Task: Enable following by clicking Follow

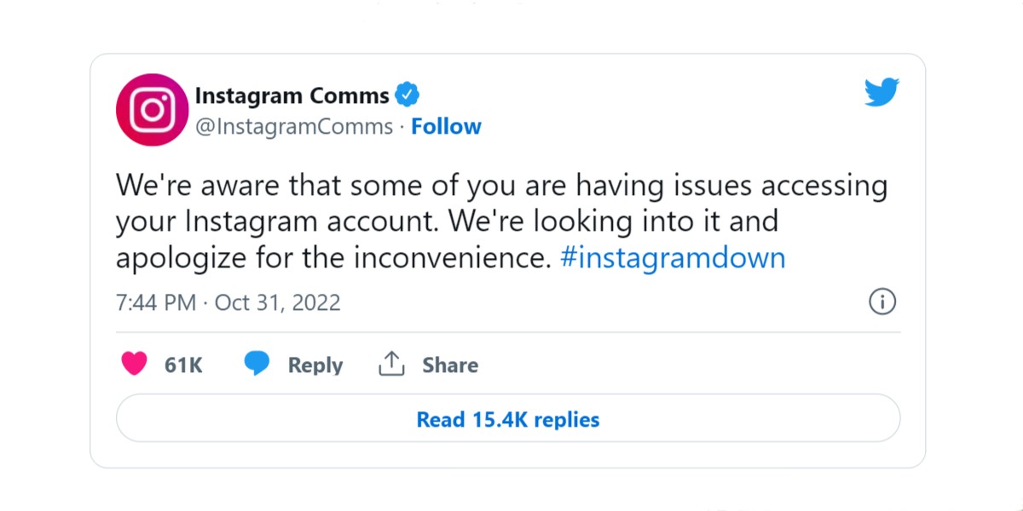Action: 447,126
